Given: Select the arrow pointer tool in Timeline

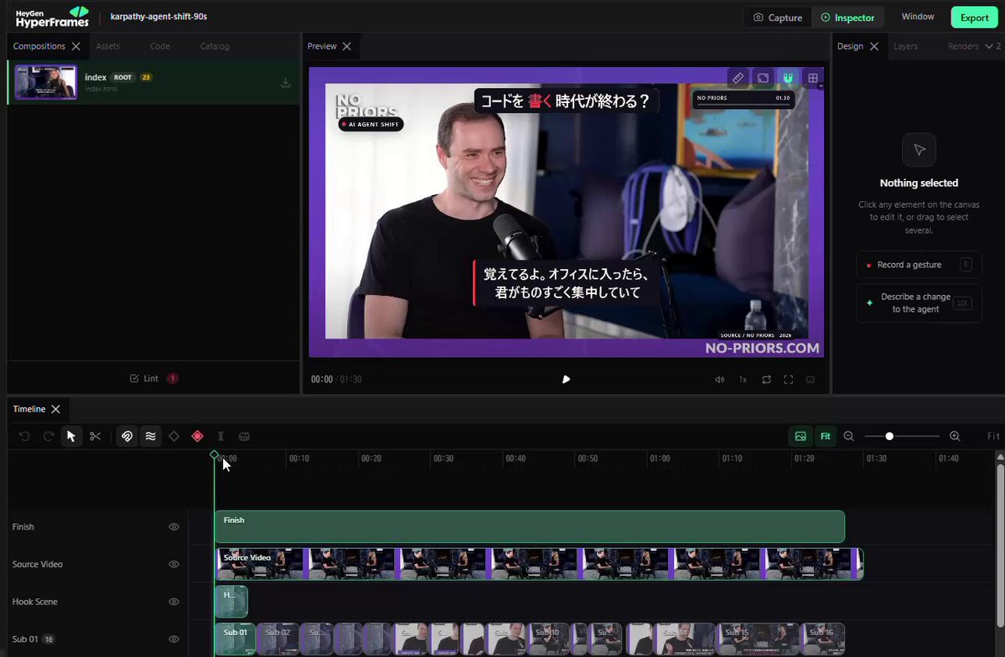Looking at the screenshot, I should pyautogui.click(x=71, y=437).
